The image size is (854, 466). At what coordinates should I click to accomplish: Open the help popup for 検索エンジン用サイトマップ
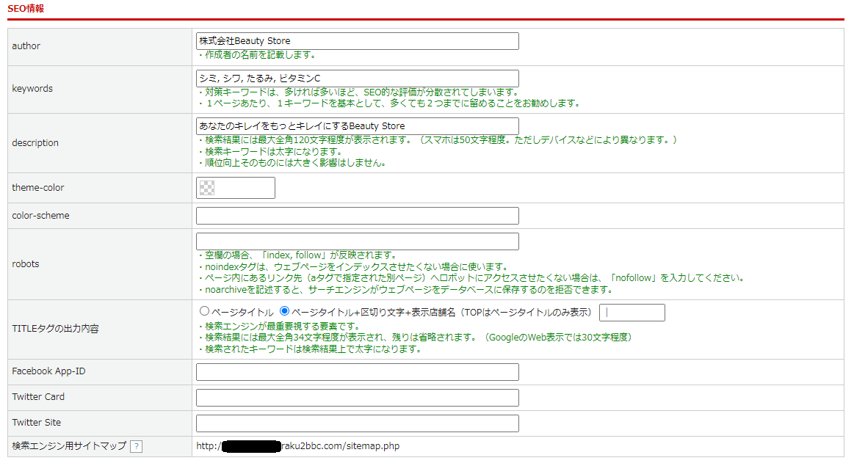coord(137,446)
